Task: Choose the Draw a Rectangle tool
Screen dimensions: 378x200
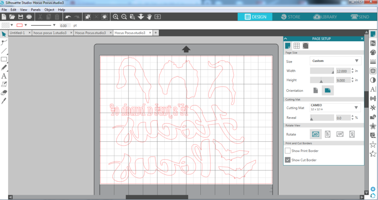Action: [x=4, y=59]
